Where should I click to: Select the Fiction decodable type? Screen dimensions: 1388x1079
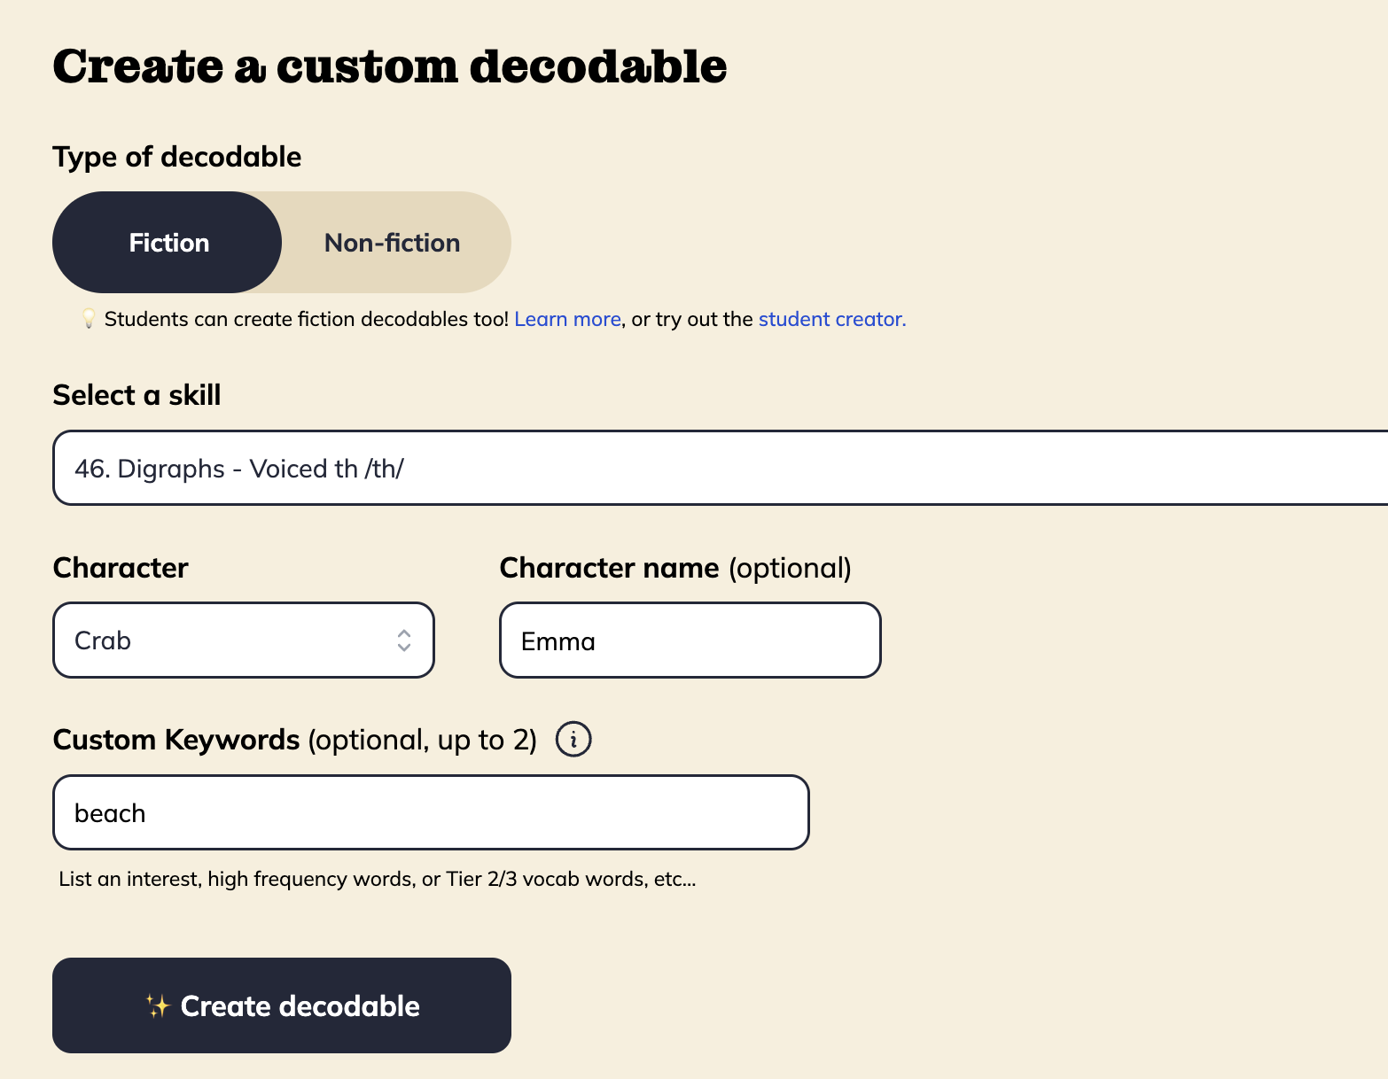point(168,243)
